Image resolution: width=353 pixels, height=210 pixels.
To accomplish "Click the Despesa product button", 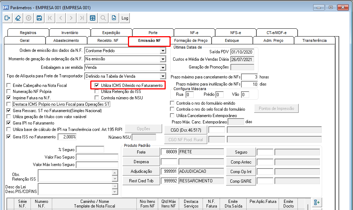I will click(141, 162).
